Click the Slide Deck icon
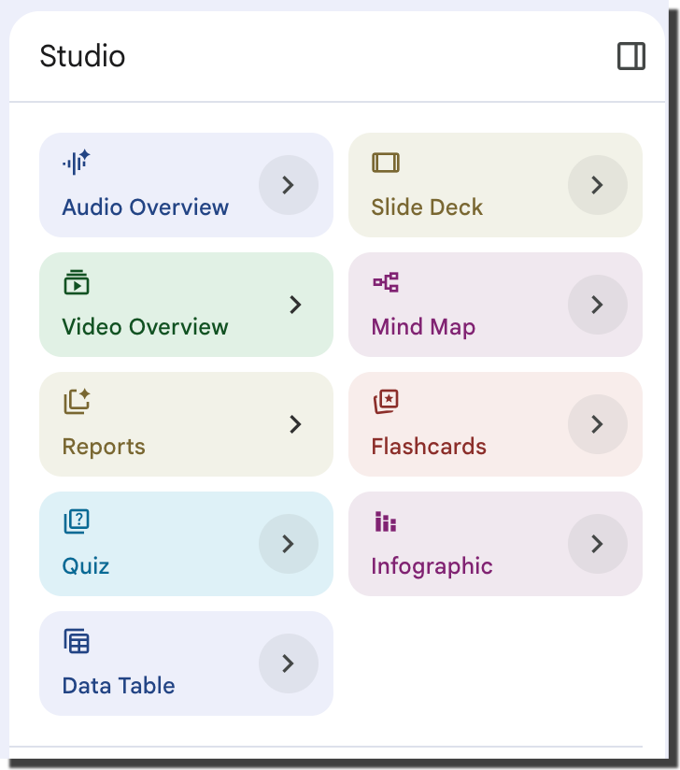Viewport: 680px width, 770px height. [386, 163]
